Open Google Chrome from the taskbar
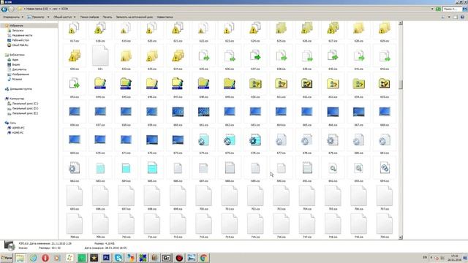Viewport: 468px width, 263px height. 204,258
